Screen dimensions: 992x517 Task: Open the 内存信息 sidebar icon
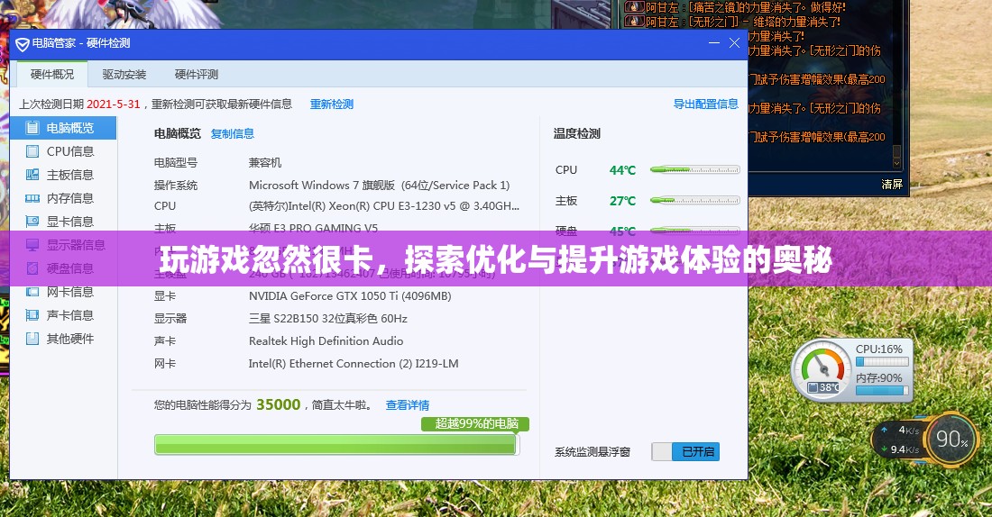tap(32, 198)
